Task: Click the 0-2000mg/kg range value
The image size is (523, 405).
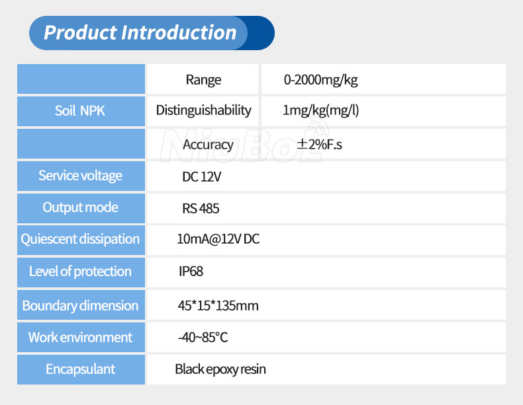Action: click(320, 80)
